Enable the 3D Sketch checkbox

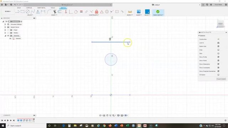pos(218,75)
